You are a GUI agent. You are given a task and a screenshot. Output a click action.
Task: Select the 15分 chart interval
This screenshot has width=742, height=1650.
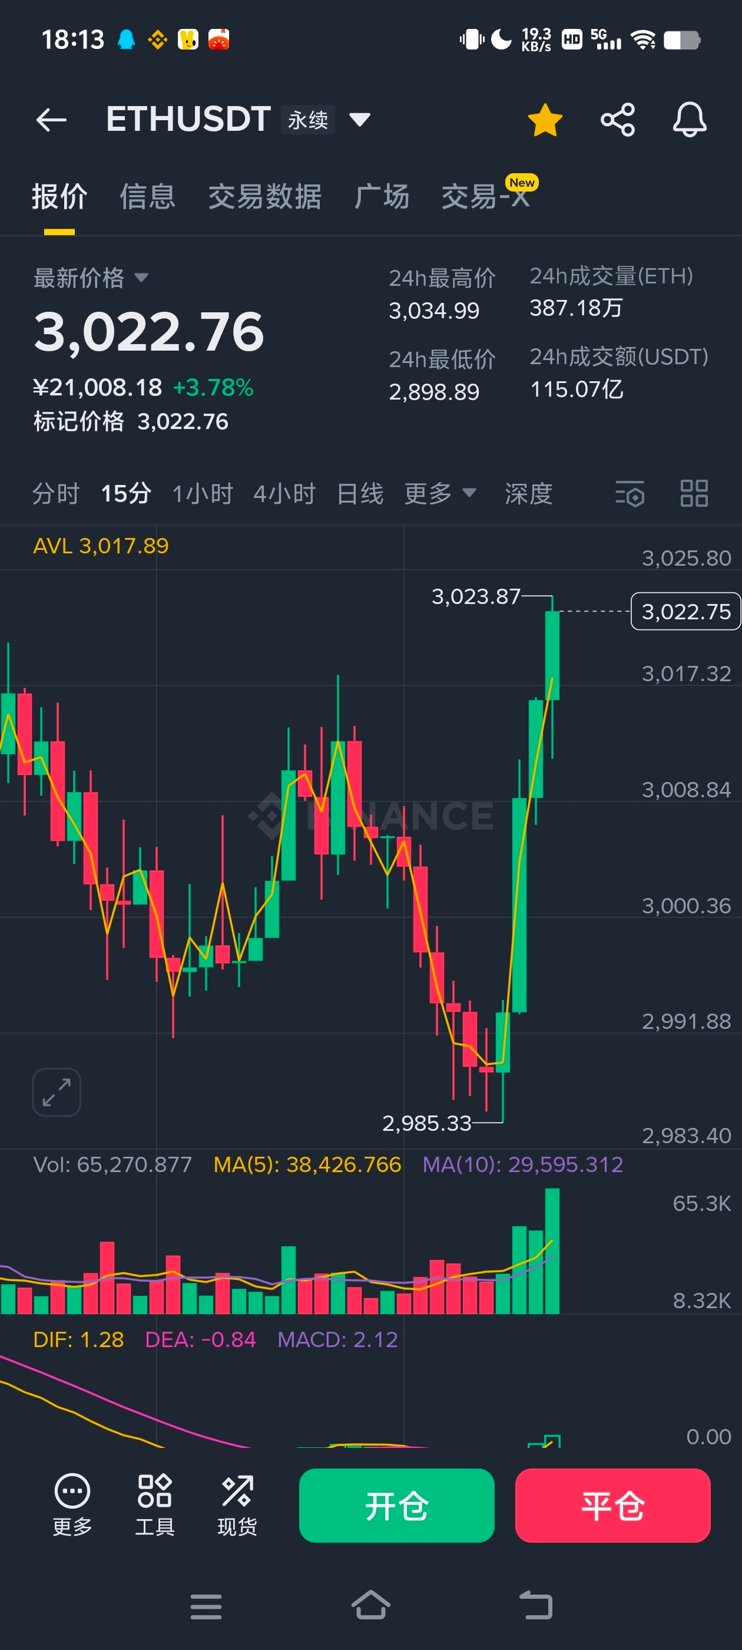(126, 494)
